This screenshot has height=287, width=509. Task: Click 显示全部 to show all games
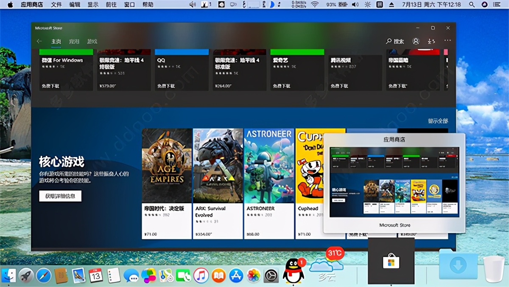[439, 121]
